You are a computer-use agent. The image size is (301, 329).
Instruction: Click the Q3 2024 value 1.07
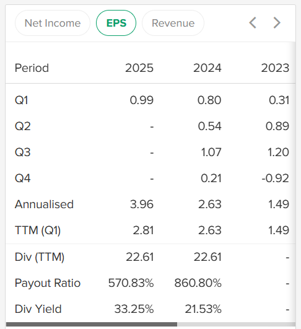(211, 152)
